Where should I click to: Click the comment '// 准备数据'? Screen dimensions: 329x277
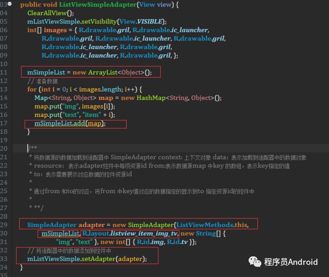point(42,81)
